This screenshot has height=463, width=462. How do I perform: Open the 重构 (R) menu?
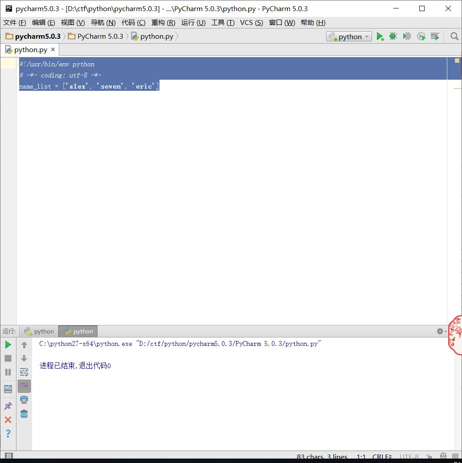(x=164, y=23)
